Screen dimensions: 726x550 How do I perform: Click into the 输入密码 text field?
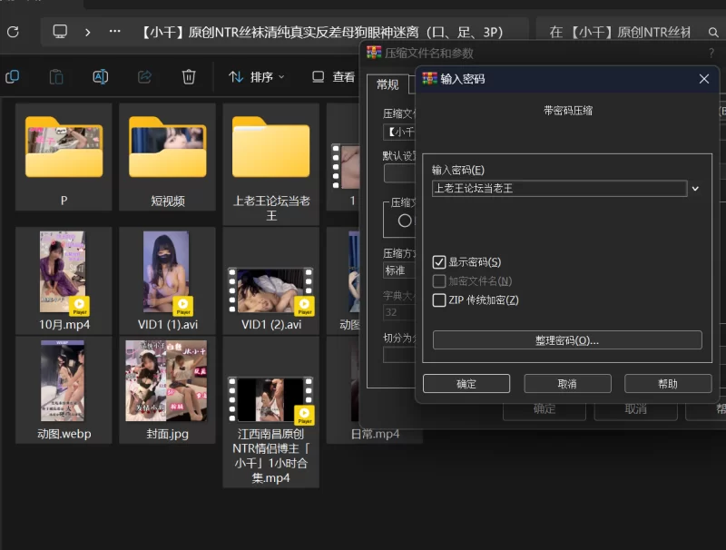(x=558, y=189)
